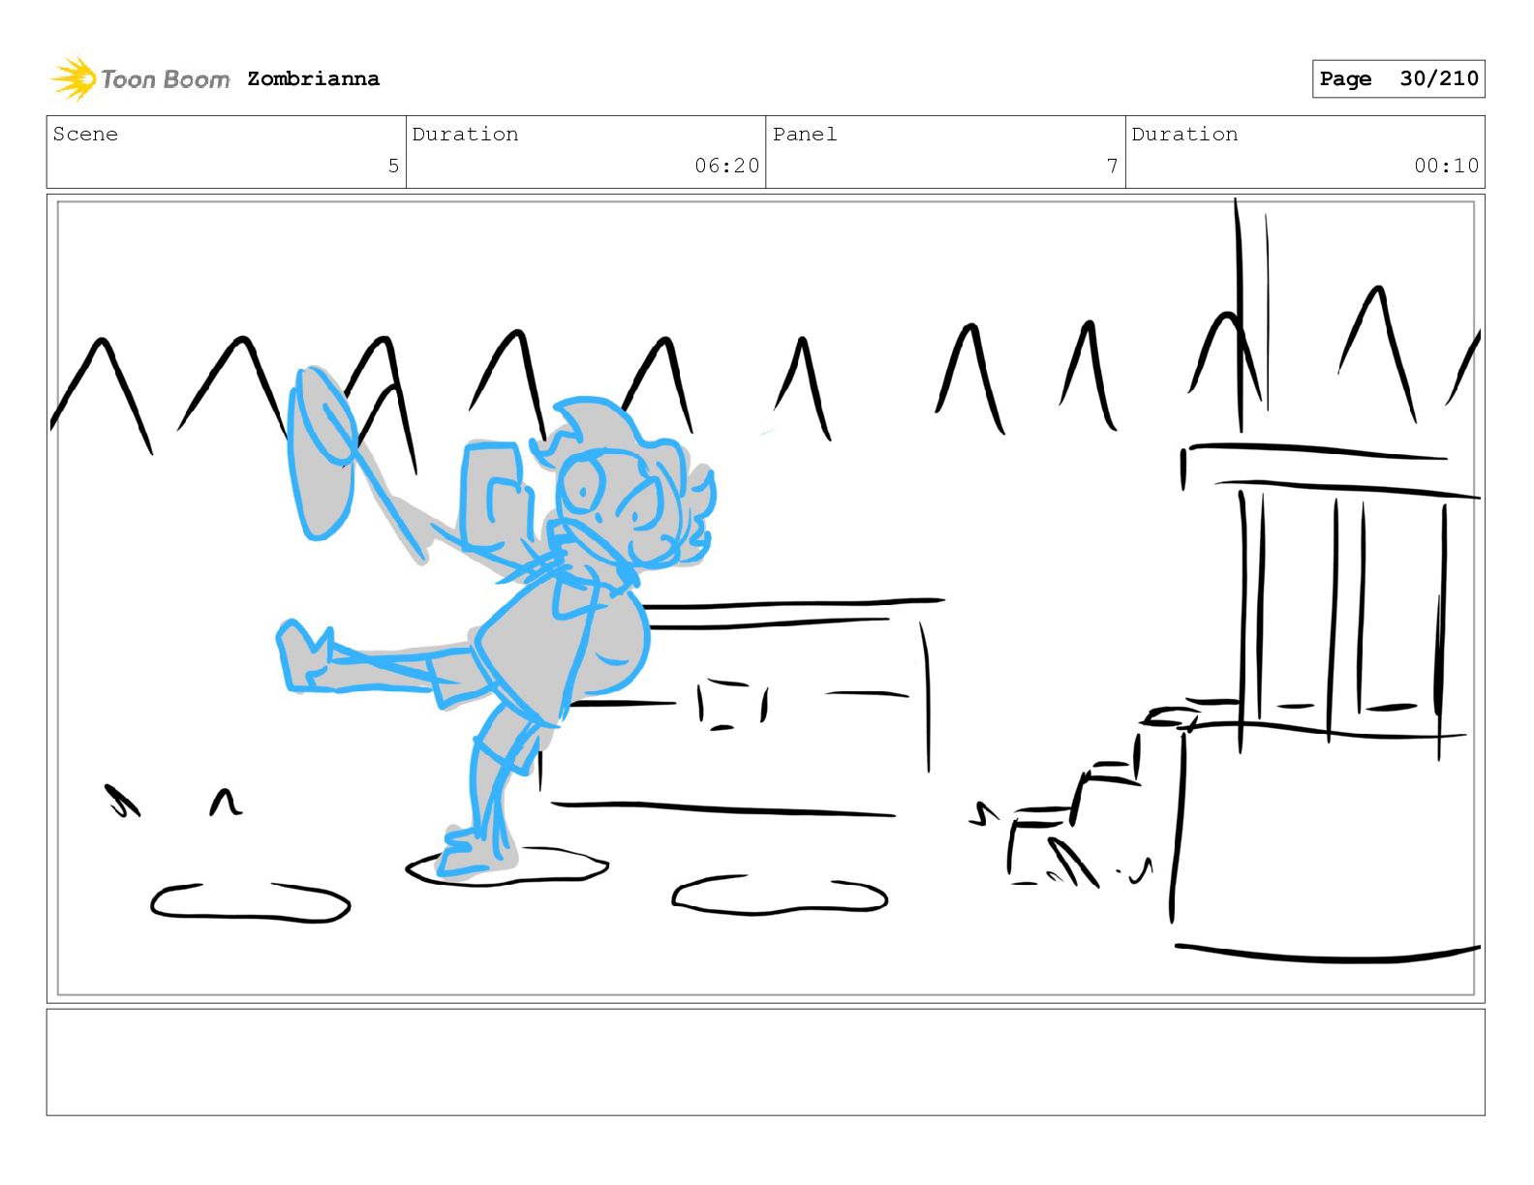The height and width of the screenshot is (1185, 1534).
Task: Click the empty notes box below panel
Action: [766, 1062]
